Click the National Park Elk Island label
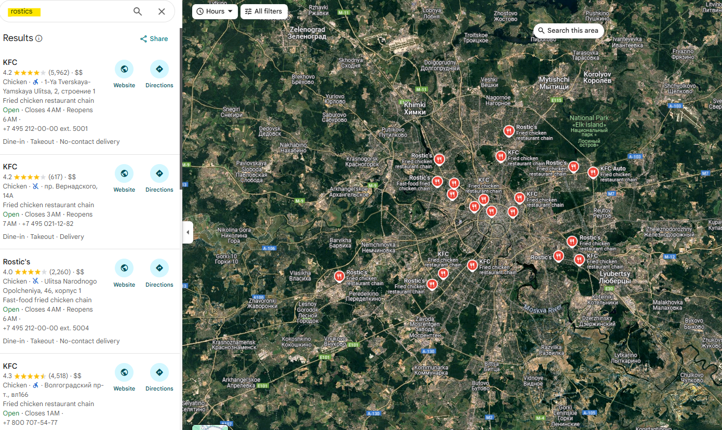722x430 pixels. pos(589,131)
